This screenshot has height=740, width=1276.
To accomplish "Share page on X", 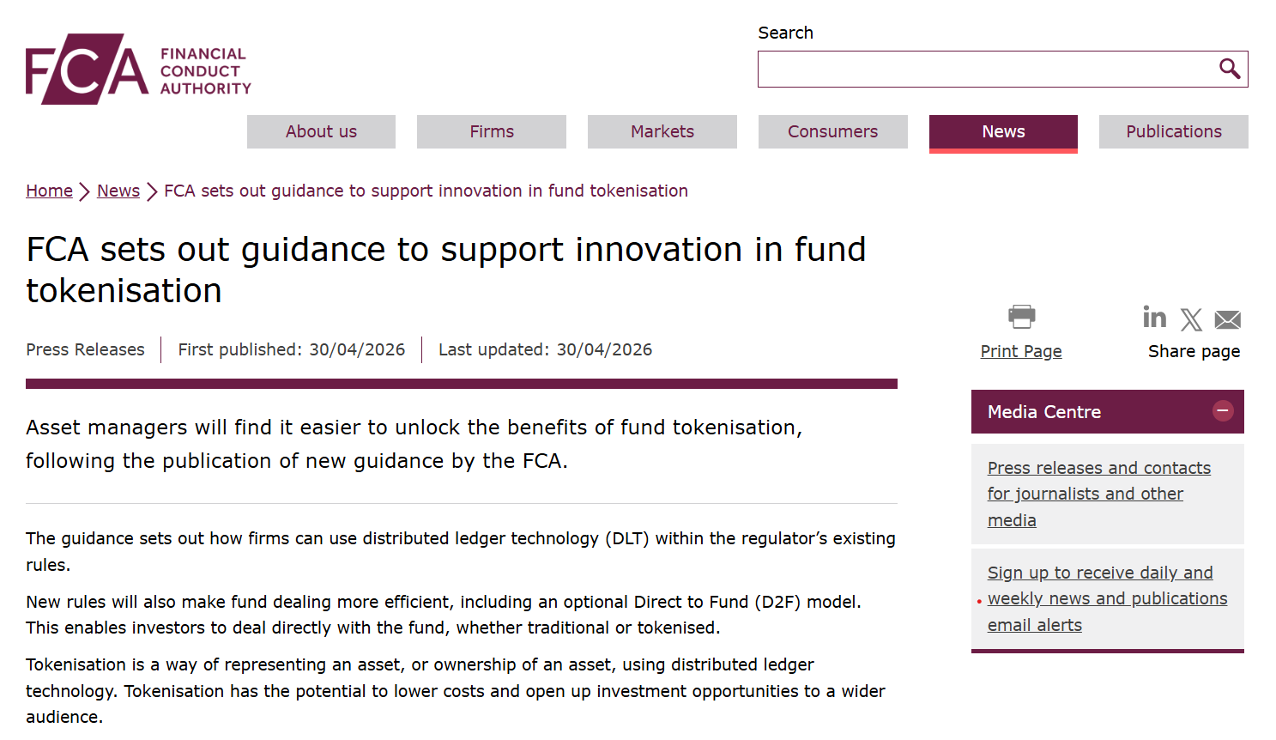I will tap(1191, 320).
